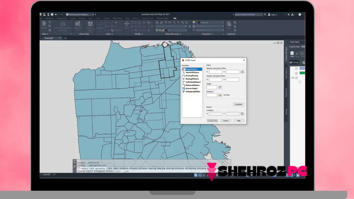The height and width of the screenshot is (199, 354).
Task: Switch to the Drawing4 document tab
Action: pos(49,38)
